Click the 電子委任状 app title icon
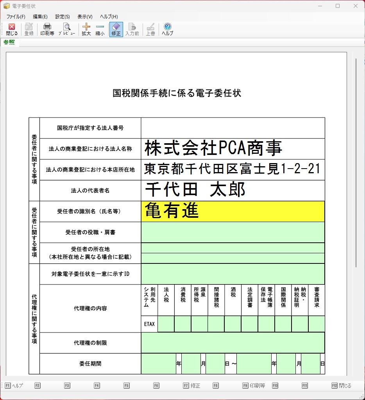 (7, 6)
